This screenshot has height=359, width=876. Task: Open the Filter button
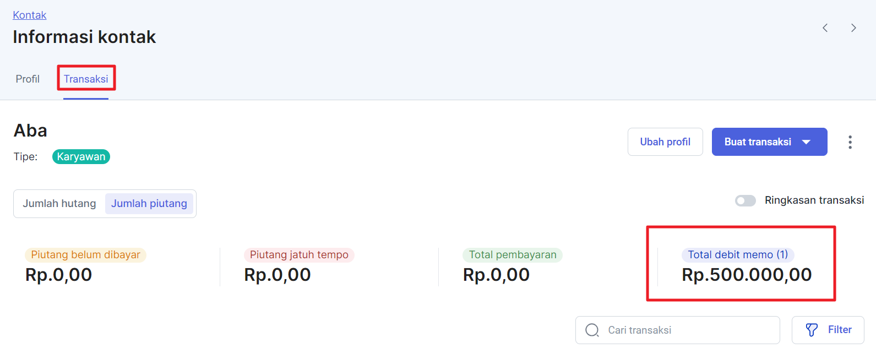(828, 330)
